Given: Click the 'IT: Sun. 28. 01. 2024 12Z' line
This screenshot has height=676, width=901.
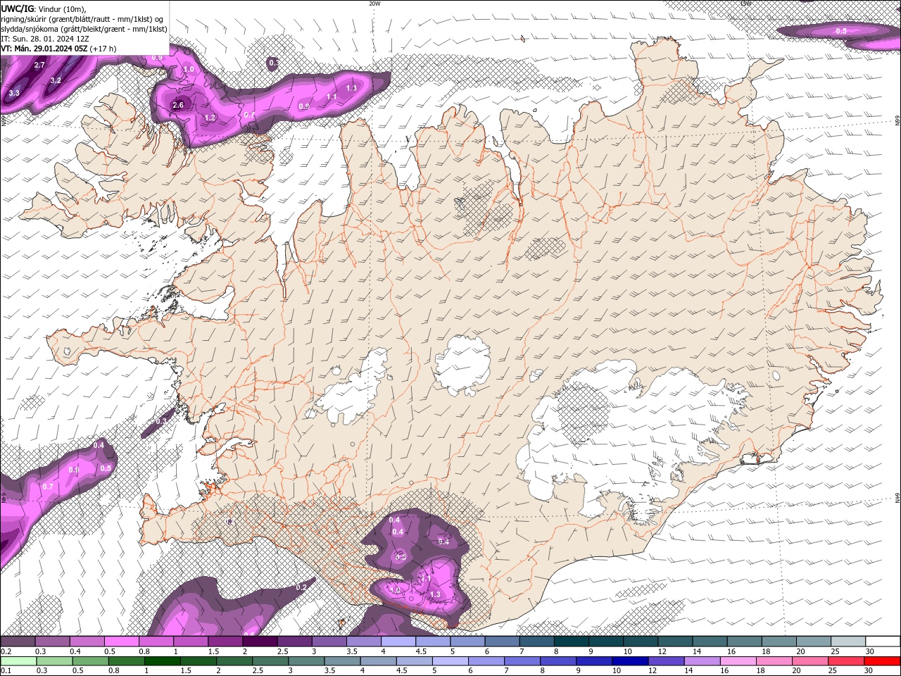Looking at the screenshot, I should [x=46, y=39].
